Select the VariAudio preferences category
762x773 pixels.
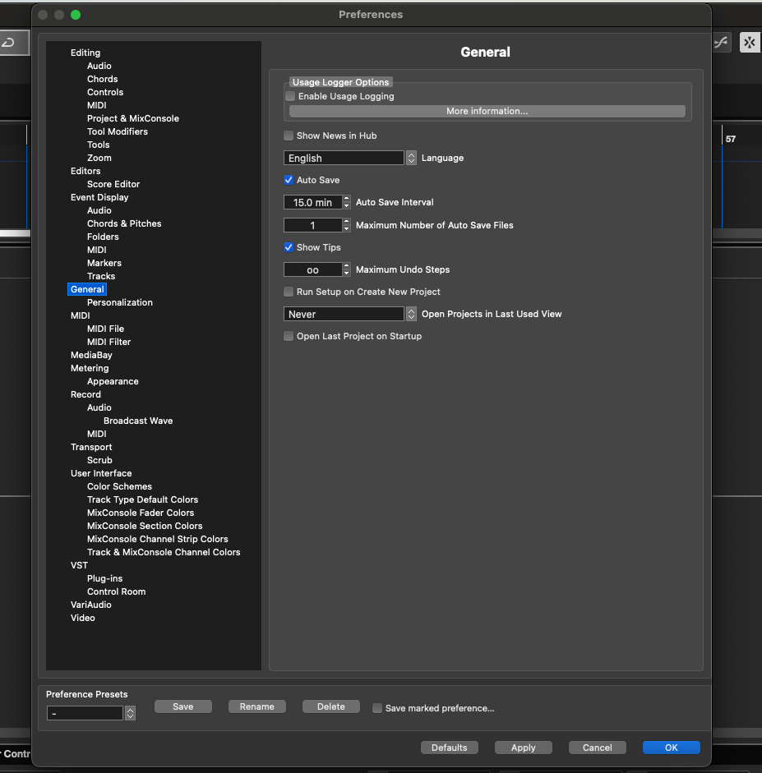90,605
